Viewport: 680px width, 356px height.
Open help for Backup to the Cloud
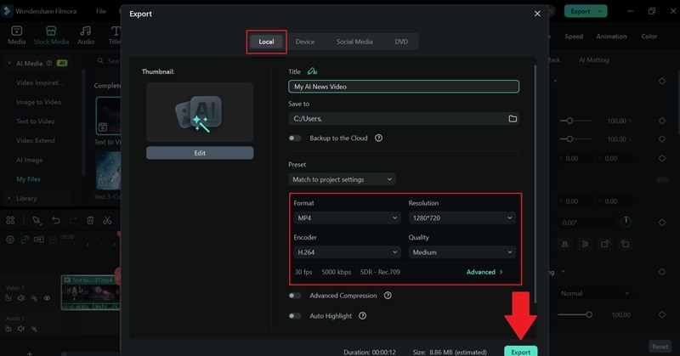(x=378, y=138)
